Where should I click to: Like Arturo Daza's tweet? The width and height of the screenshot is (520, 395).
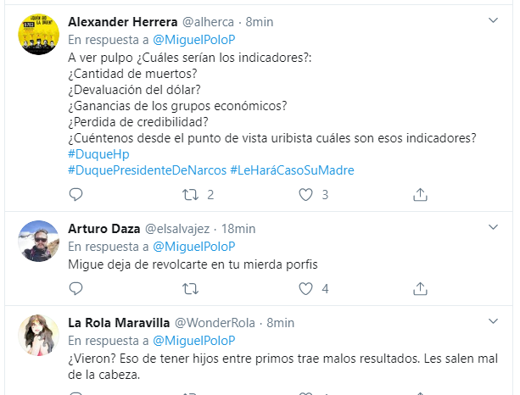pos(307,289)
